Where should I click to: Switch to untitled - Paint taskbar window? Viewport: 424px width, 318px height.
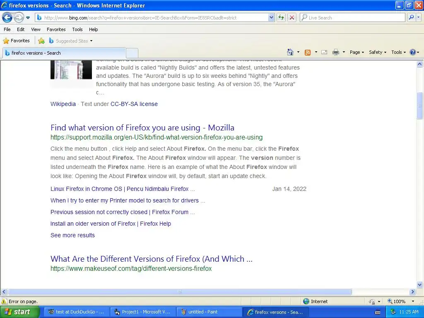[209, 312]
